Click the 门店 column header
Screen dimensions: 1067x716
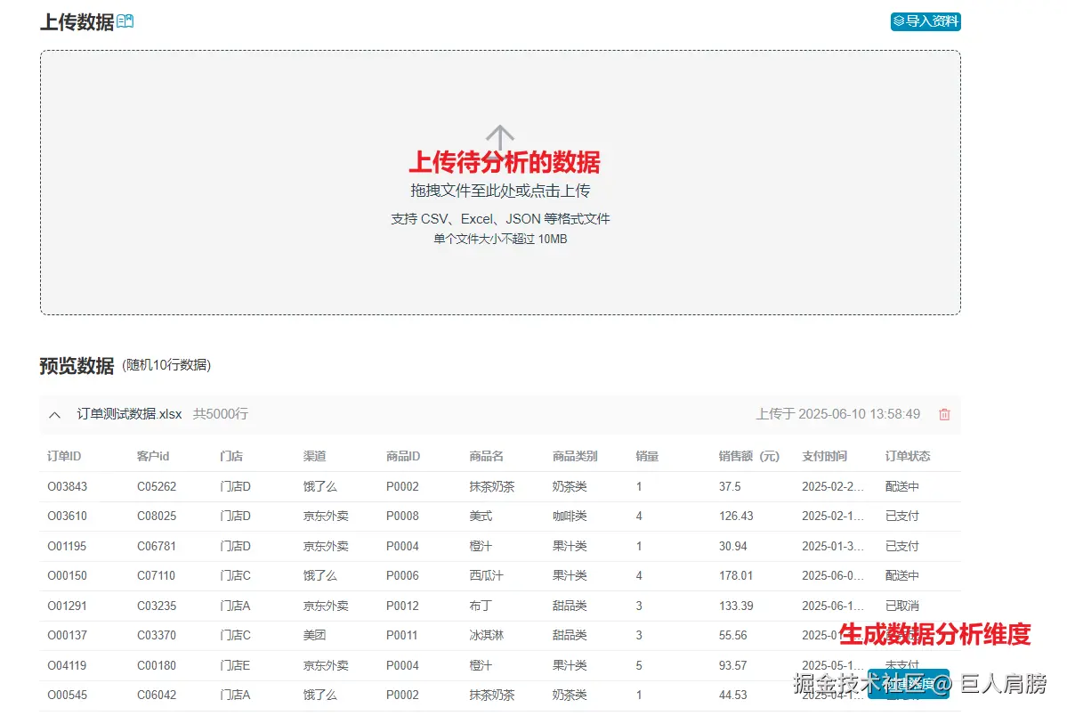point(231,457)
